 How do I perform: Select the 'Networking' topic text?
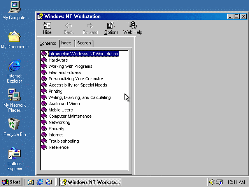pyautogui.click(x=60, y=122)
